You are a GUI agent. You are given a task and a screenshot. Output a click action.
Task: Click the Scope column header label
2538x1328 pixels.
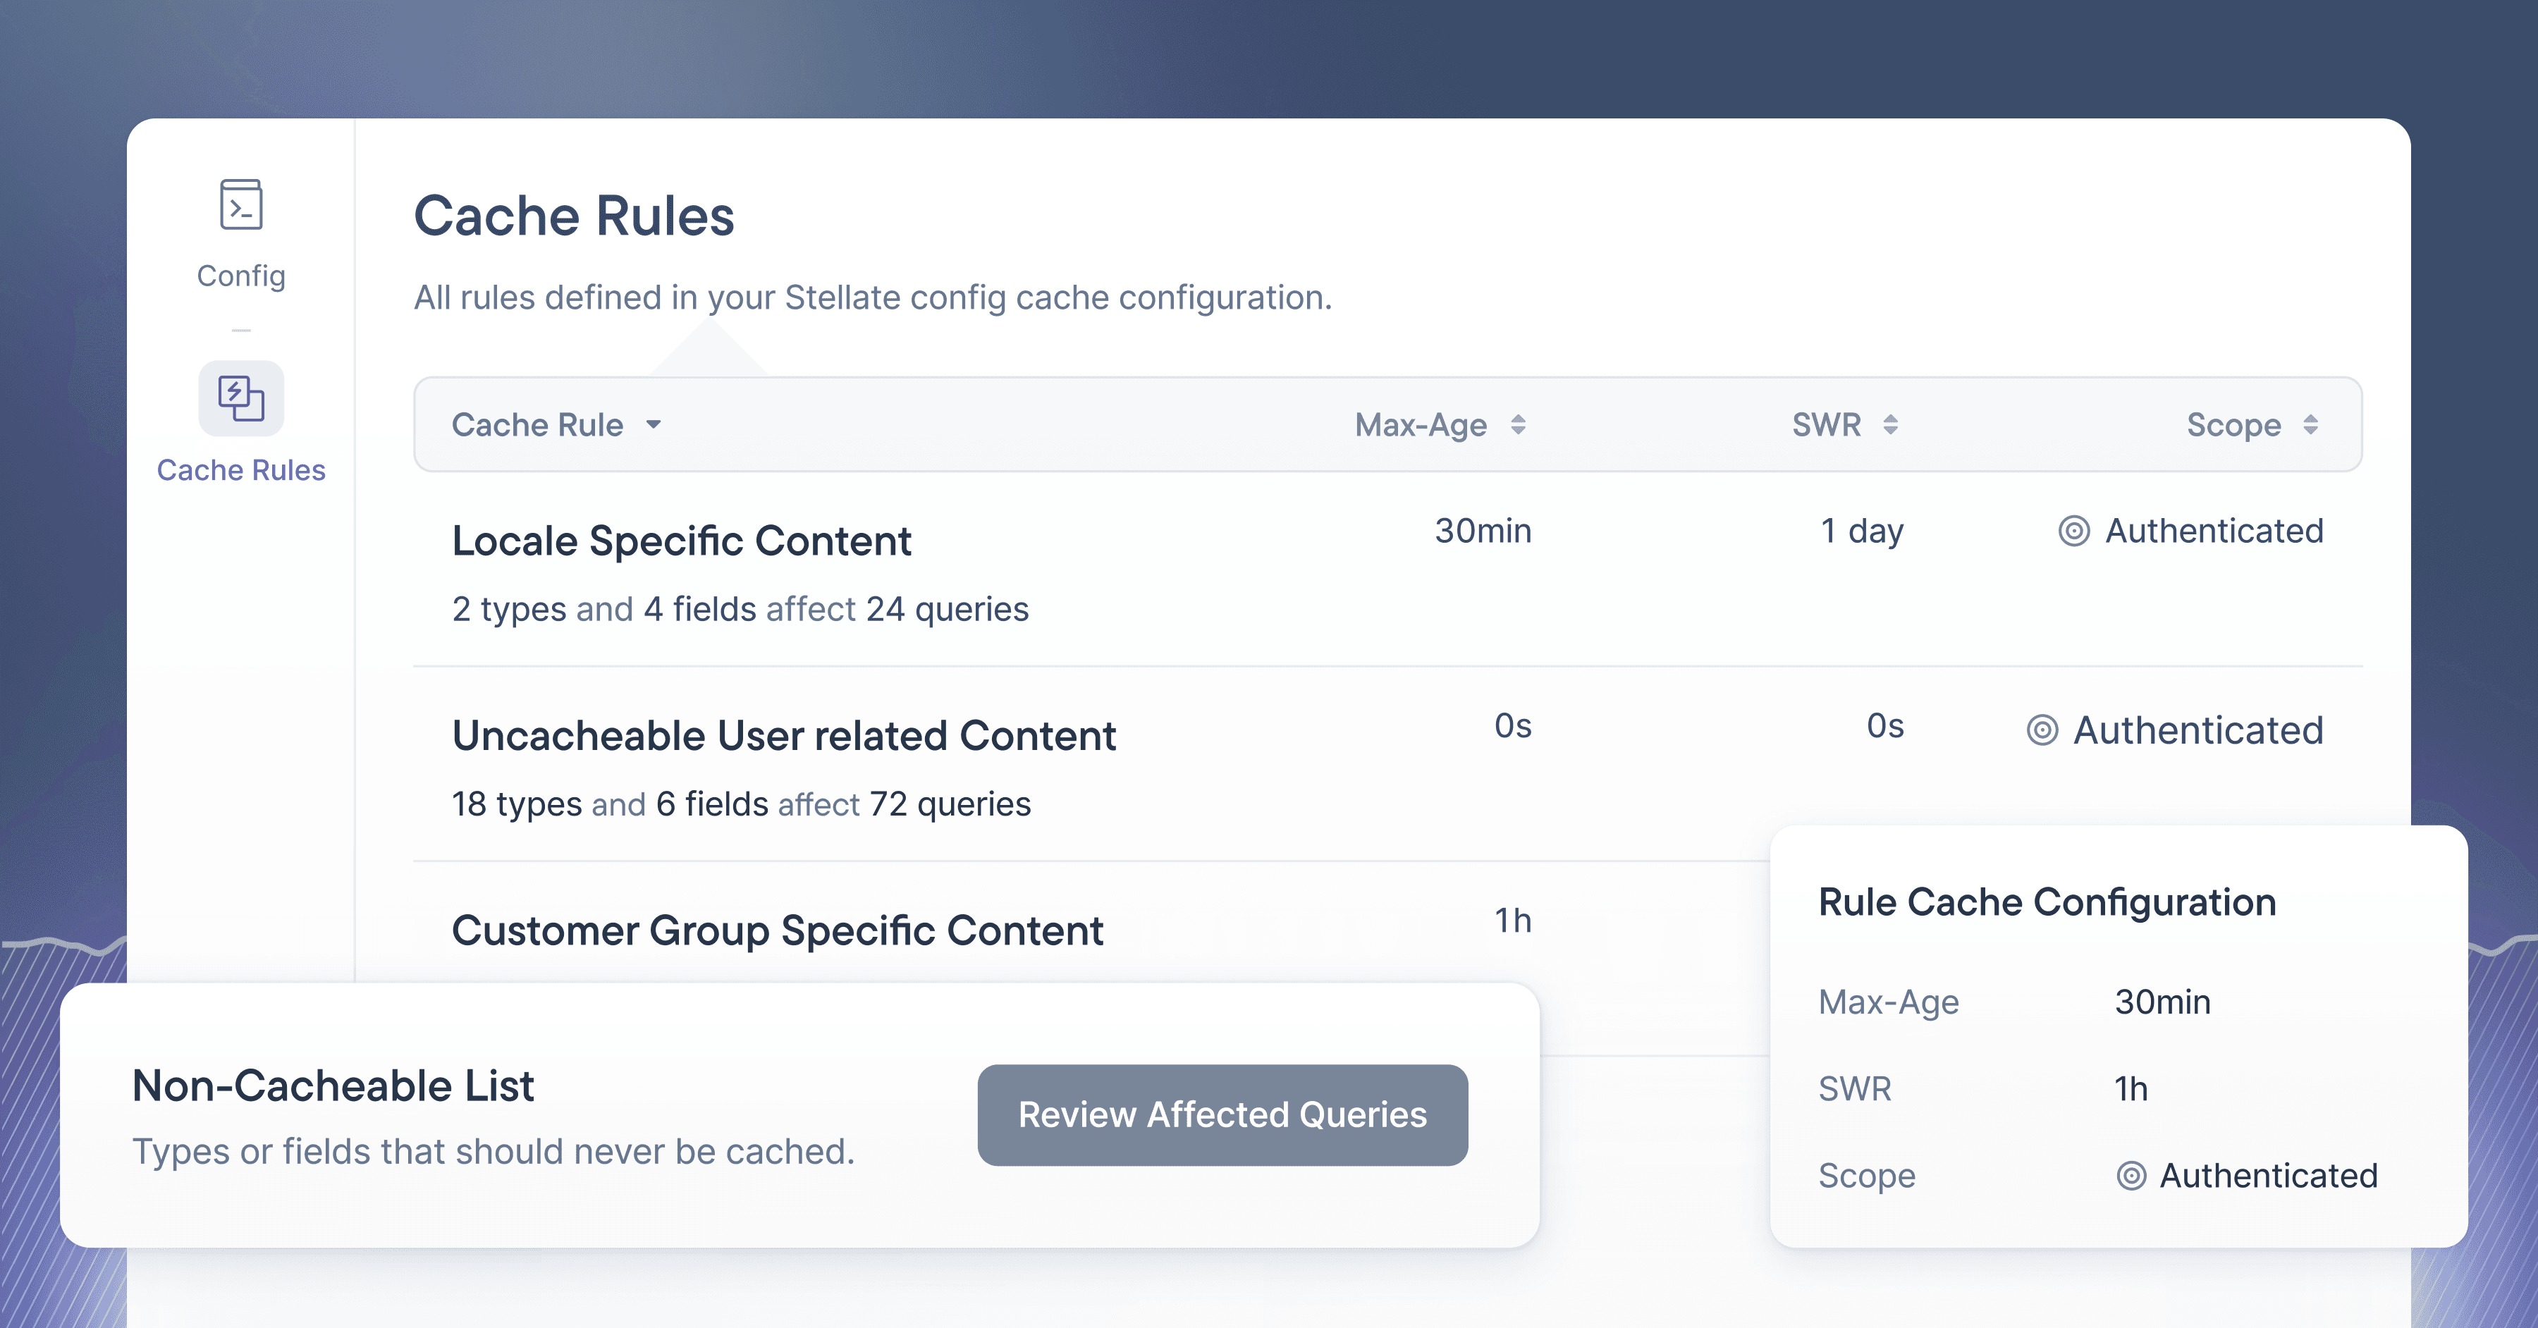click(2233, 424)
